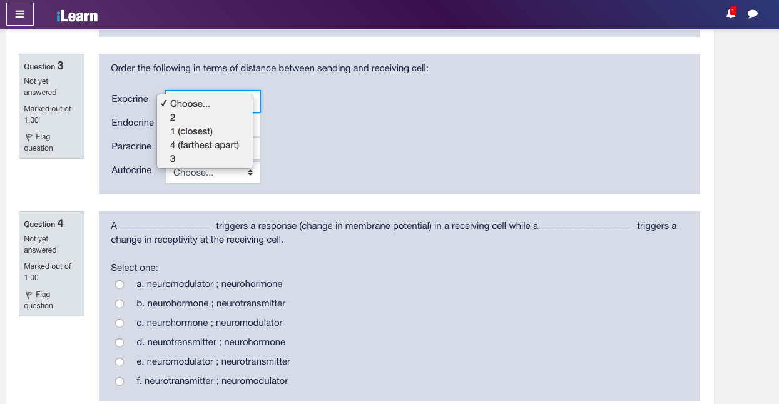Choose "1 (closest)" in the dropdown list
This screenshot has height=404, width=779.
click(205, 131)
